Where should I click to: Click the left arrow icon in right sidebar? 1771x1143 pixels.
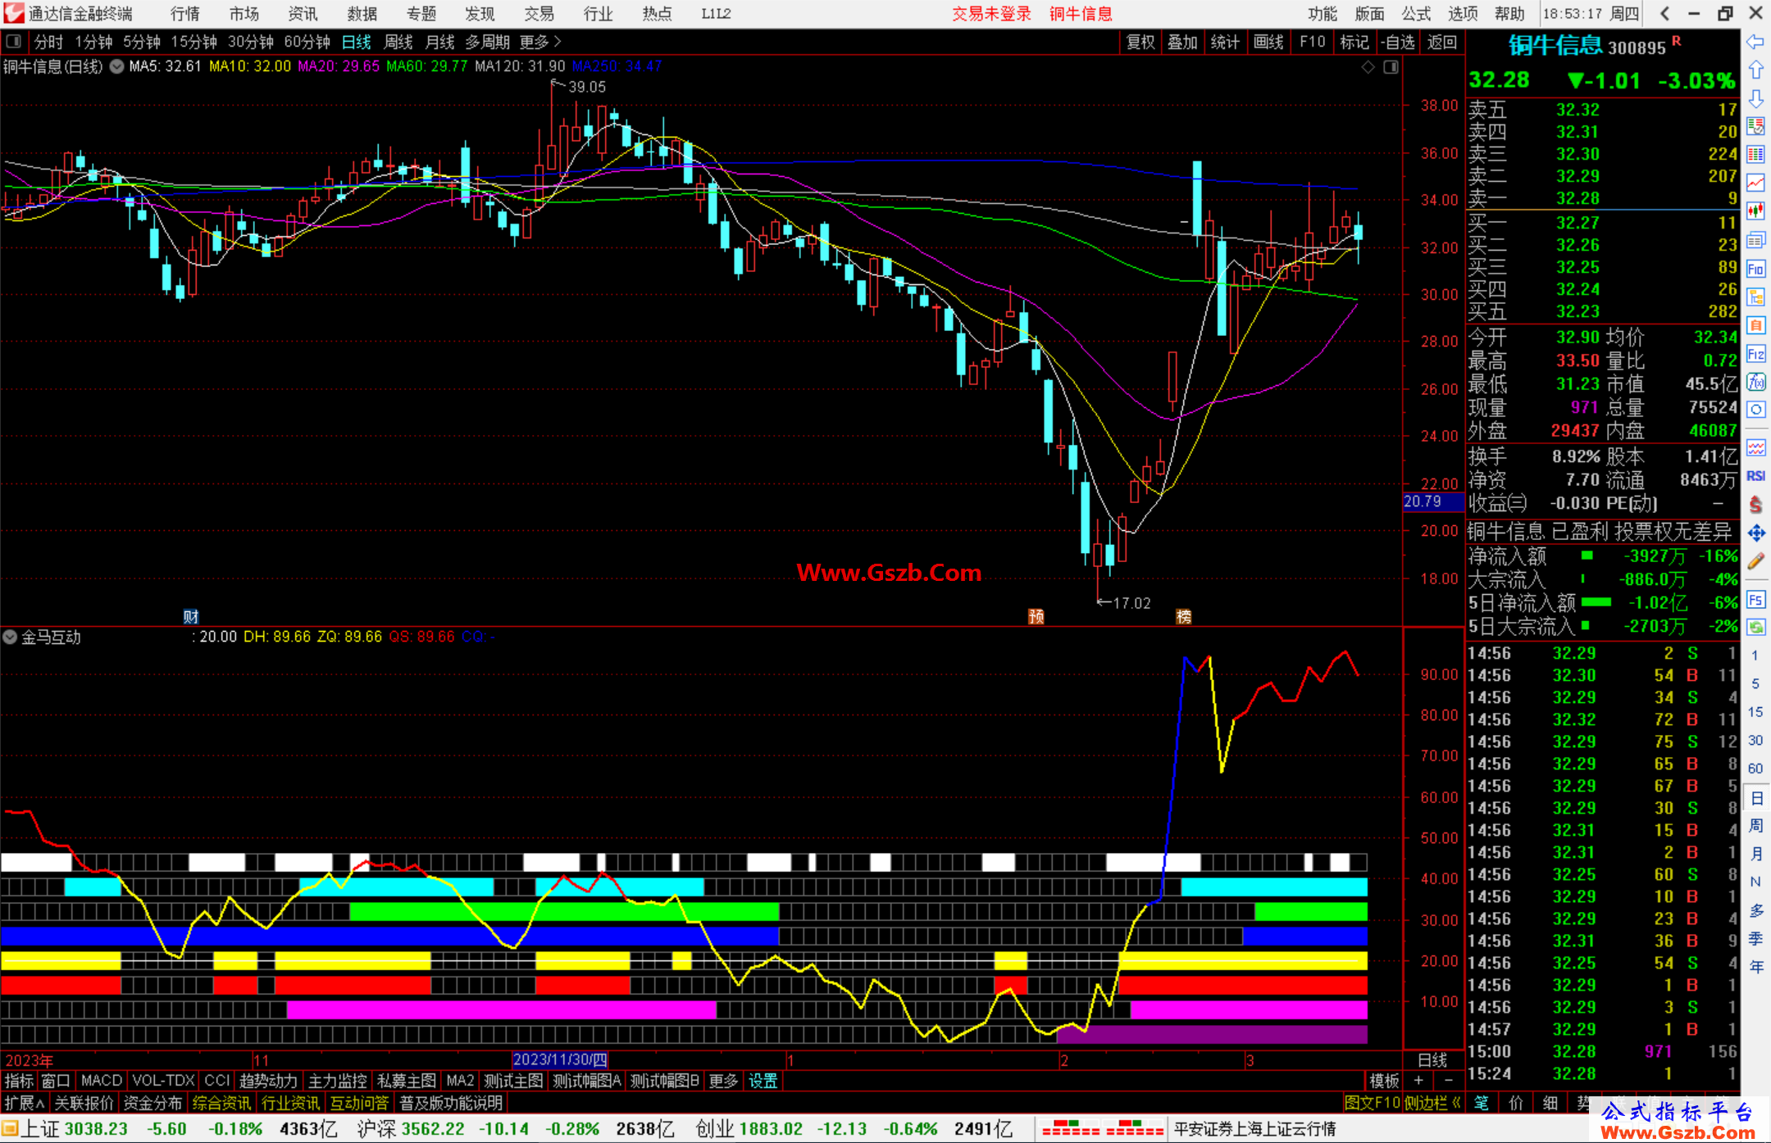[x=1755, y=42]
